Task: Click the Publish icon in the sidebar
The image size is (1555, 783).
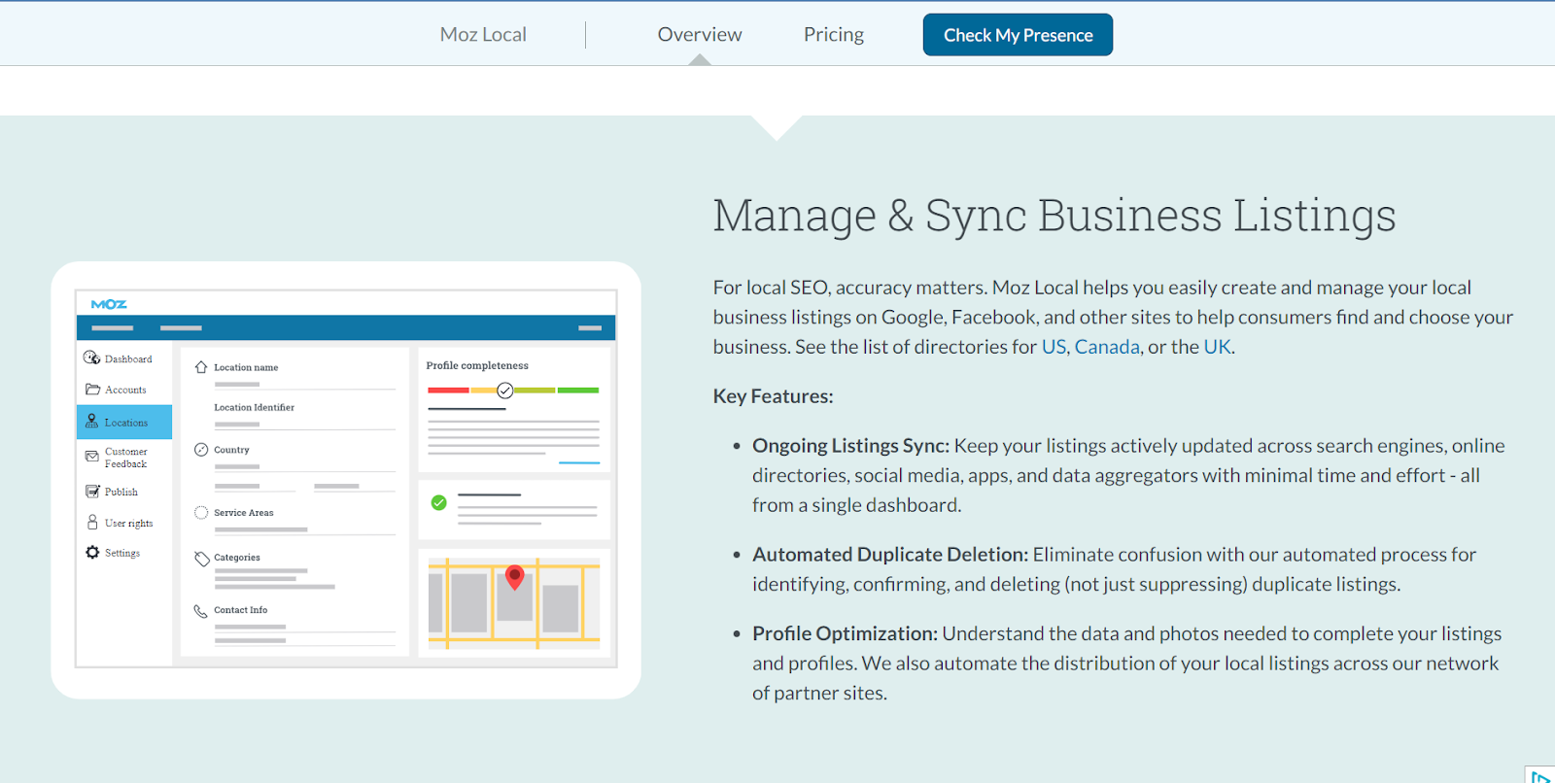Action: click(x=92, y=492)
